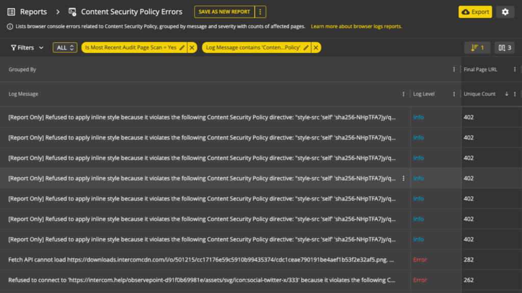Open the Log Message column options menu
522x293 pixels.
pyautogui.click(x=403, y=94)
